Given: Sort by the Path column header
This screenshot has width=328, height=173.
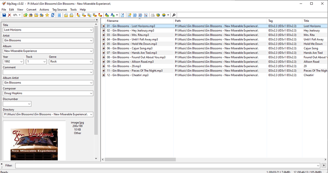Looking at the screenshot, I should [x=220, y=21].
